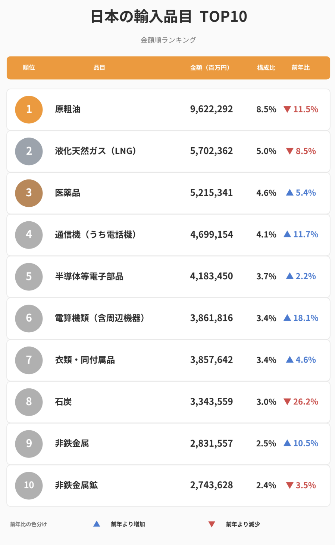335x545 pixels.
Task: Click the 前年より増加 legend label
Action: click(128, 524)
